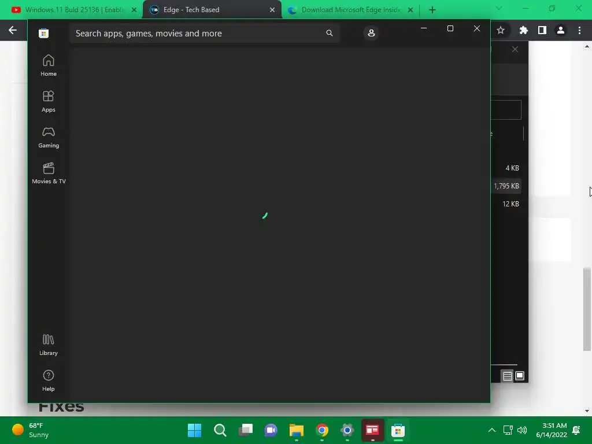Viewport: 592px width, 444px height.
Task: Select the 1,795 KB file entry
Action: (x=506, y=186)
